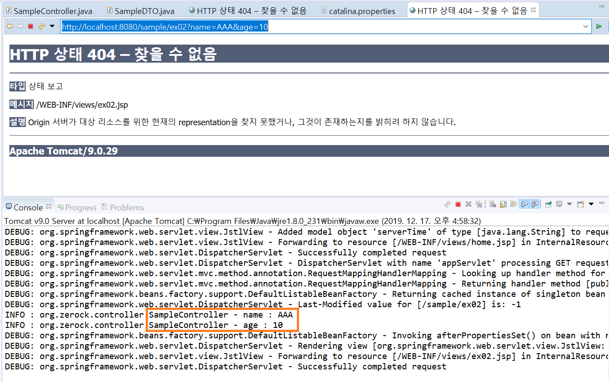Click the 'SampleController - age : 10' log line
Screen dimensions: 609x382
(x=216, y=325)
